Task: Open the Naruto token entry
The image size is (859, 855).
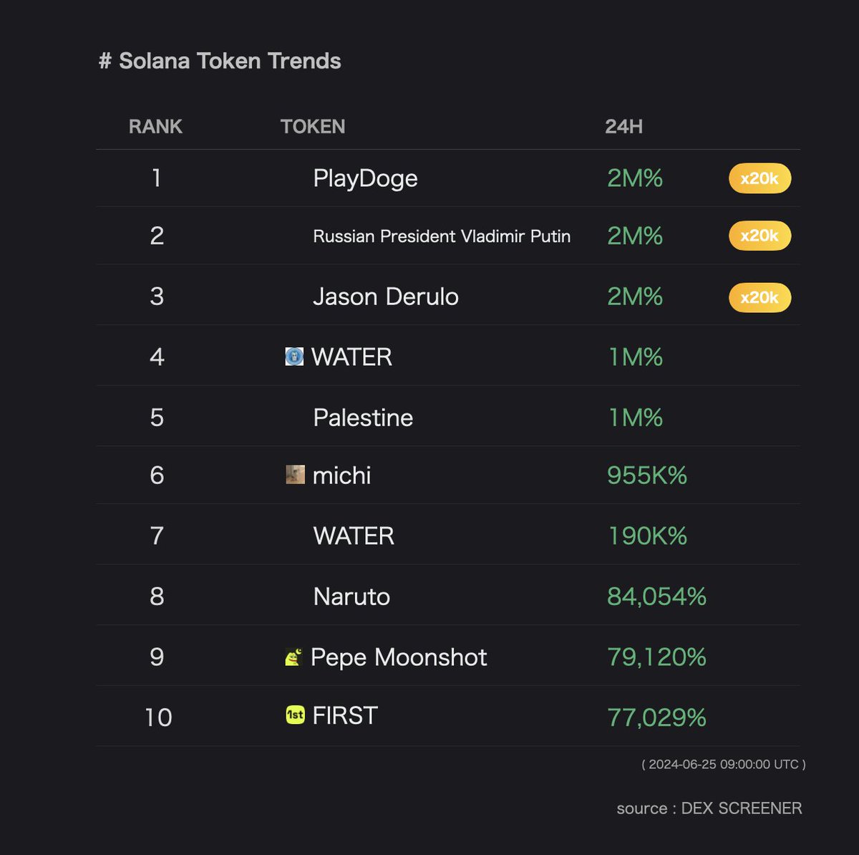Action: tap(351, 596)
